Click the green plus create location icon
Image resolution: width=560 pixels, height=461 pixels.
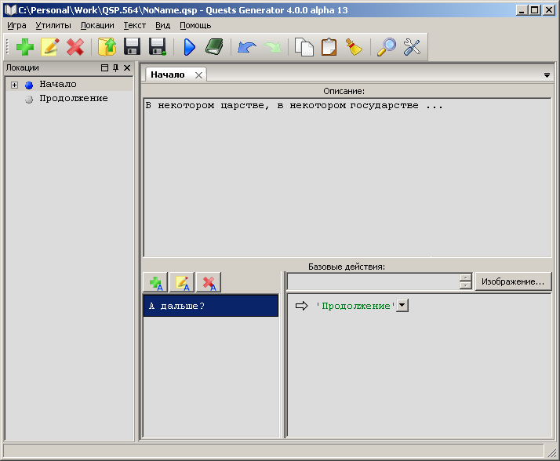(24, 47)
